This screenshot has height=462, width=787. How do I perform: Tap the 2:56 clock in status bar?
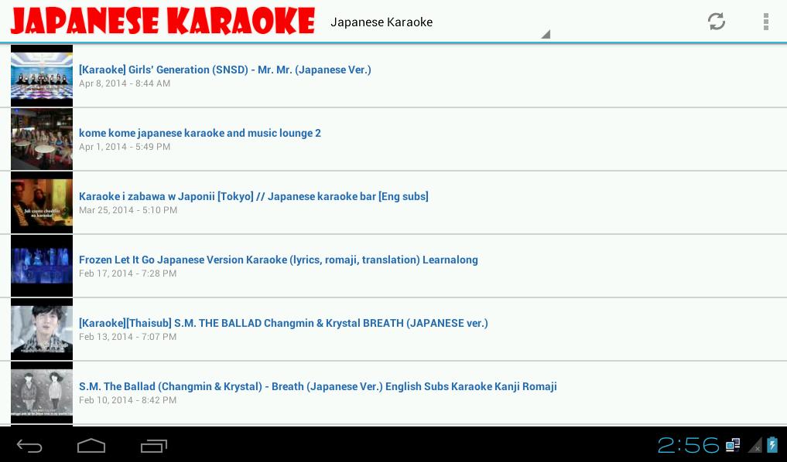tap(689, 445)
